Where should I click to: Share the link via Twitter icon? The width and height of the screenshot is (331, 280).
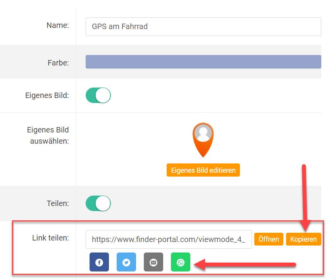point(126,262)
